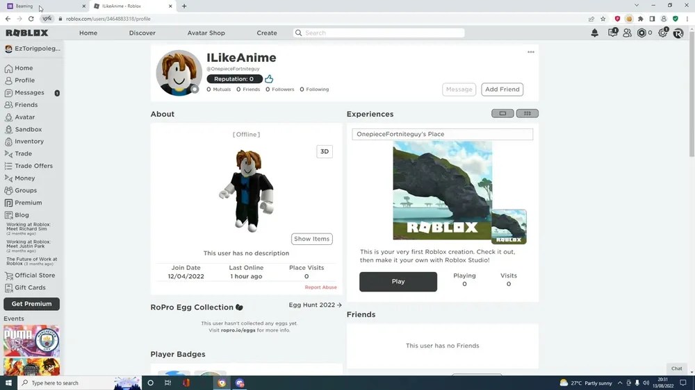Open the OnepieceFortniteguy's Place thumbnail
This screenshot has height=390, width=695.
tap(442, 190)
